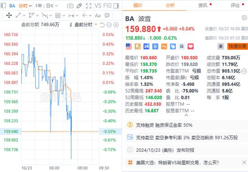Screen dimensions: 248x172
Task: Select the polygon shape drawing tool
Action: pyautogui.click(x=31, y=15)
